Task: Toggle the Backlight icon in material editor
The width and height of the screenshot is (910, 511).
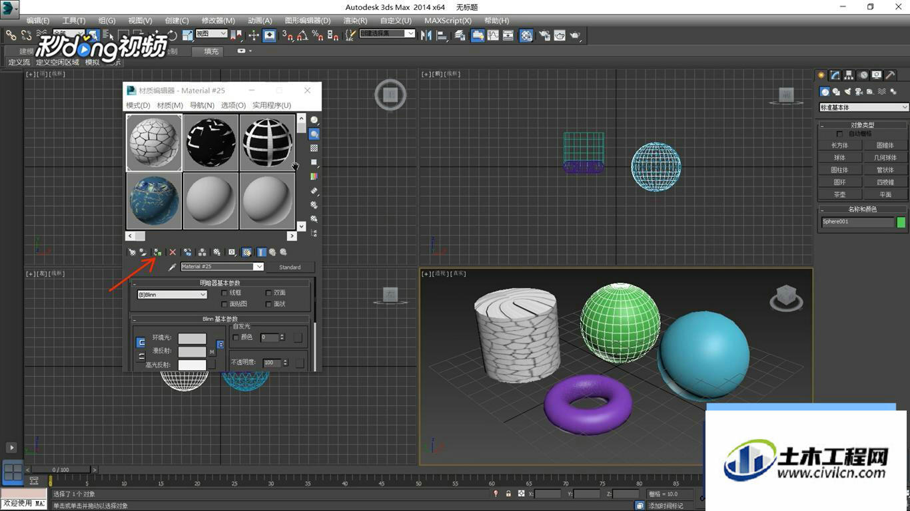Action: pos(314,134)
